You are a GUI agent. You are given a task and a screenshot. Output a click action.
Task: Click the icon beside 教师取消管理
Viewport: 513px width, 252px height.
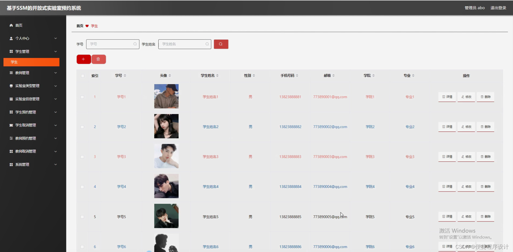tap(11, 151)
